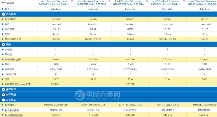
Task: Open the Pentium G4560 (3.50 GHz) product link
Action: 203,3
